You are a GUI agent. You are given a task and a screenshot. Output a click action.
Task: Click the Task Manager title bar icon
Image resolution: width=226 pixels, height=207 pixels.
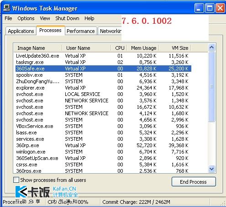pyautogui.click(x=7, y=8)
